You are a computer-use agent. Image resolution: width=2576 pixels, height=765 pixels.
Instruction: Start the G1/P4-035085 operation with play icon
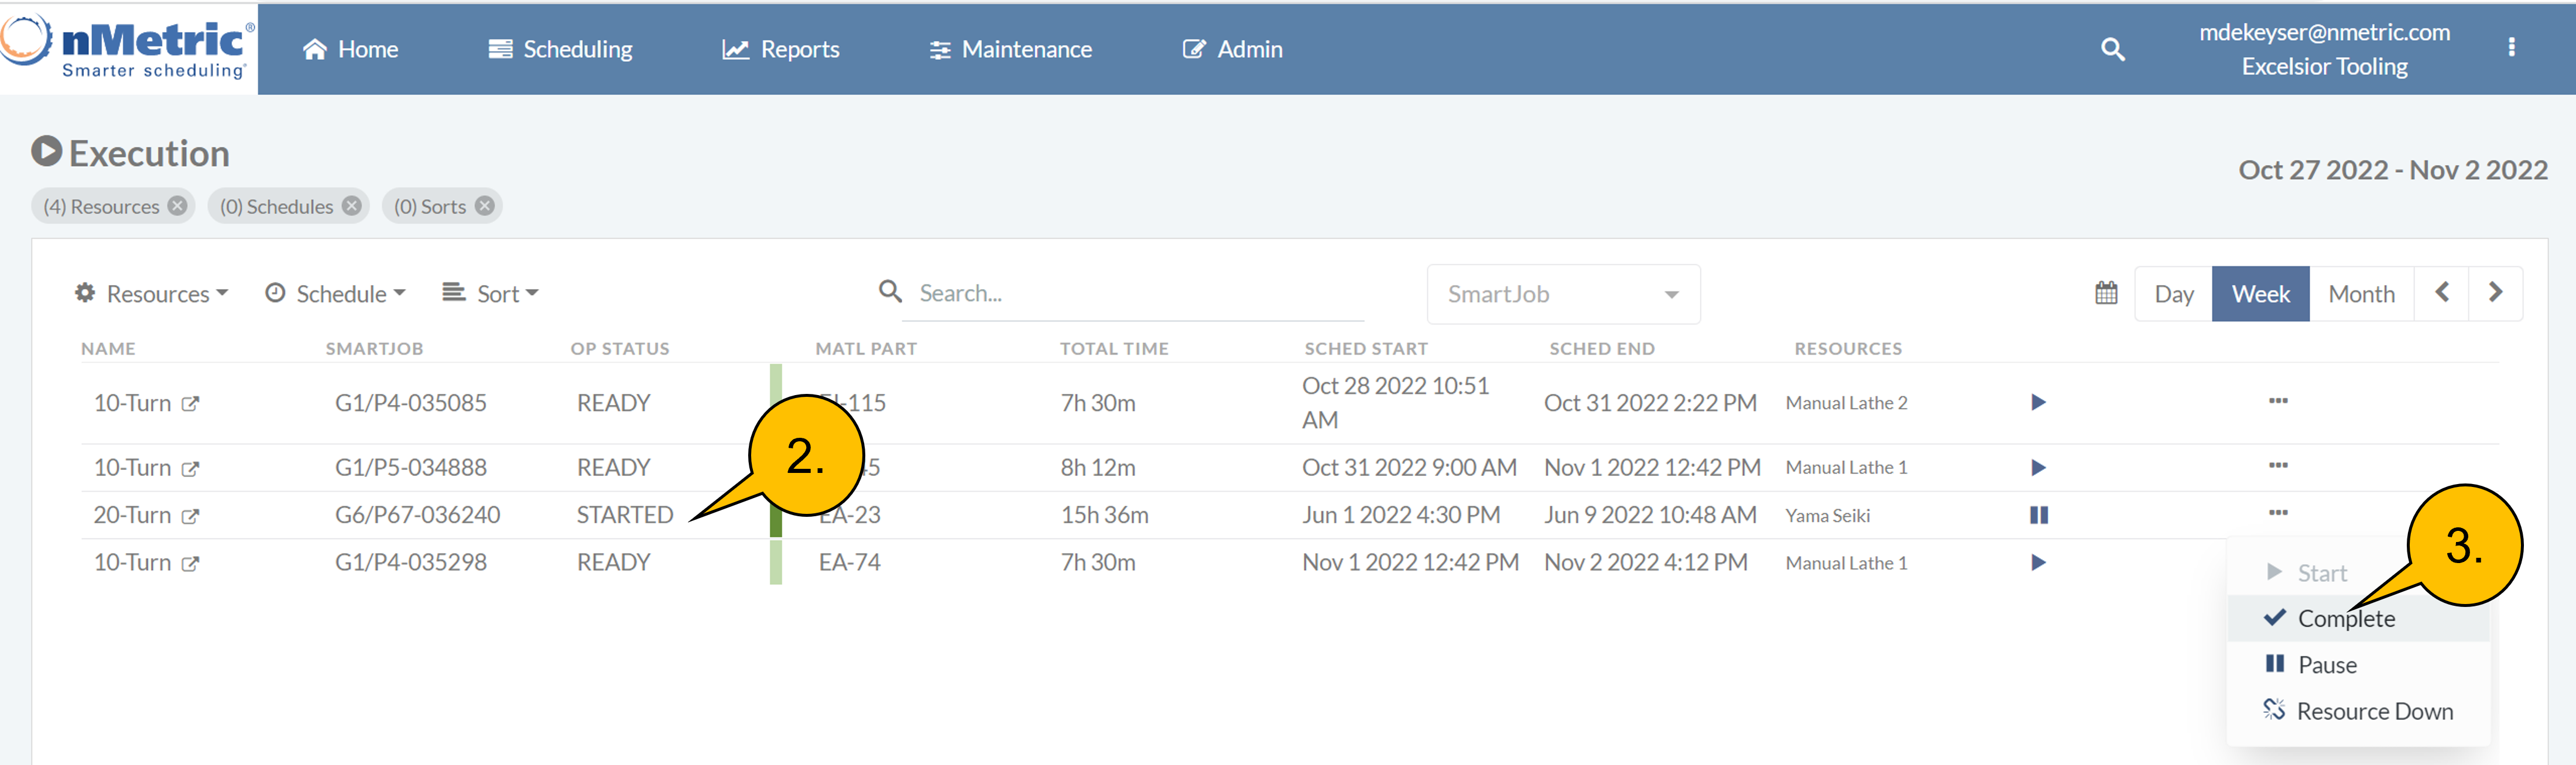point(2038,402)
